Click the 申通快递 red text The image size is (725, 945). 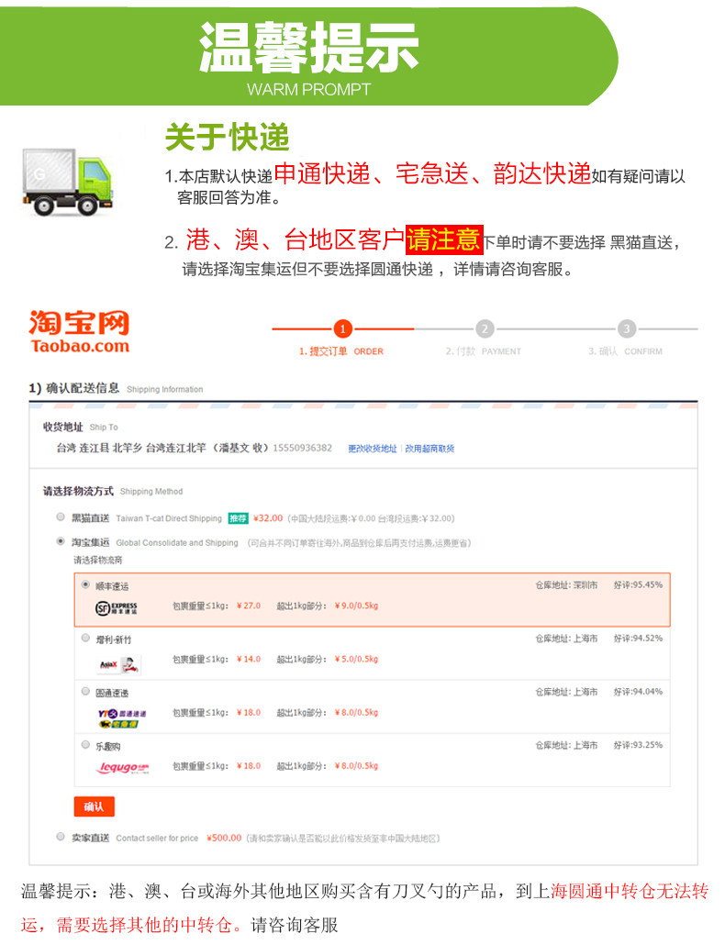pyautogui.click(x=322, y=173)
